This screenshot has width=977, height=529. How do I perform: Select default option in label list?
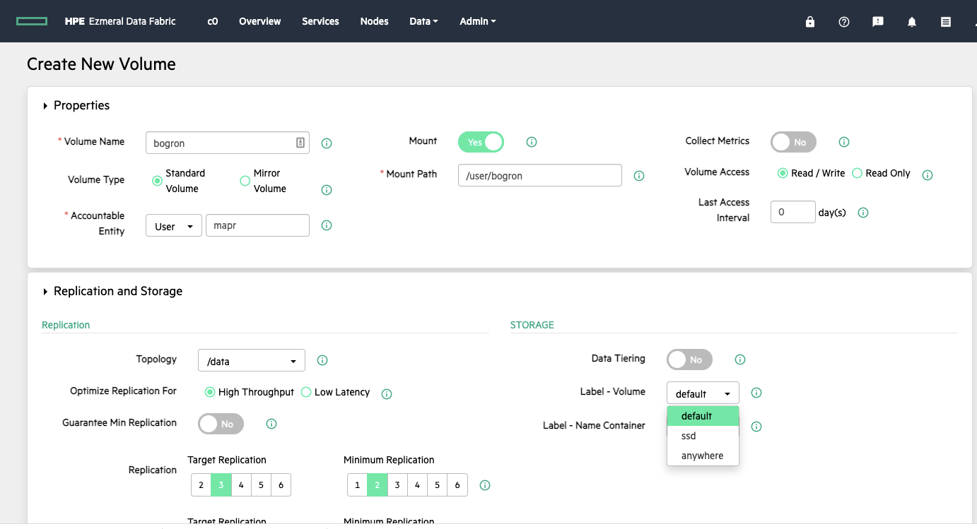(703, 416)
